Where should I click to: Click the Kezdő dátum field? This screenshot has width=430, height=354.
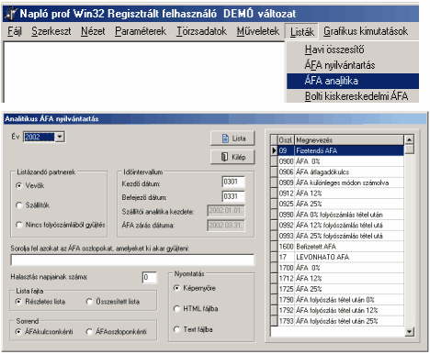(x=233, y=183)
